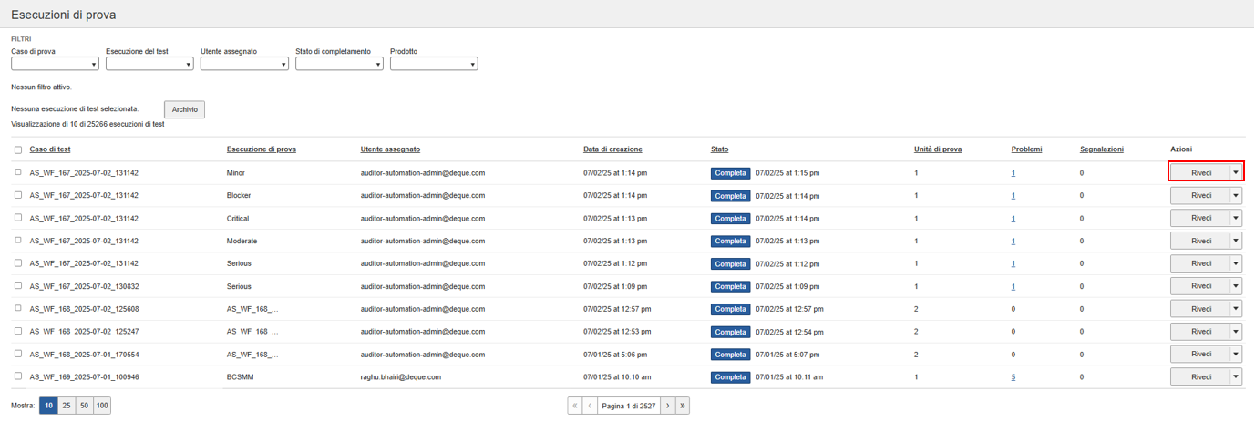1255x422 pixels.
Task: Click the first page double-arrow
Action: coord(574,406)
